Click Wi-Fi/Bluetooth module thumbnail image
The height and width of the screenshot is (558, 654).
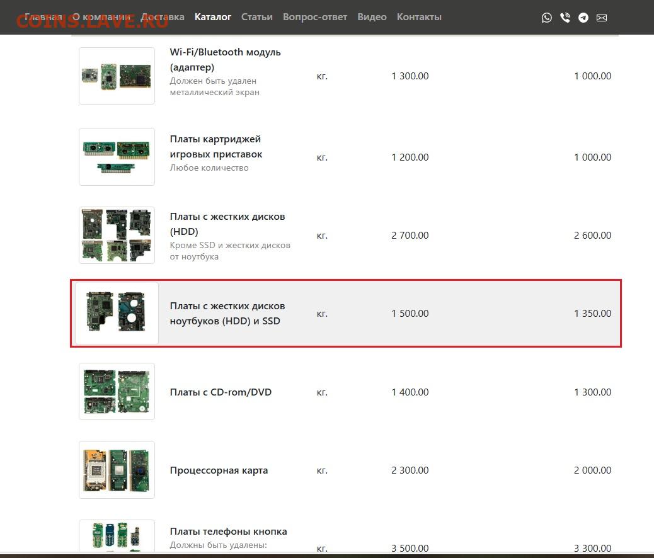(x=117, y=76)
